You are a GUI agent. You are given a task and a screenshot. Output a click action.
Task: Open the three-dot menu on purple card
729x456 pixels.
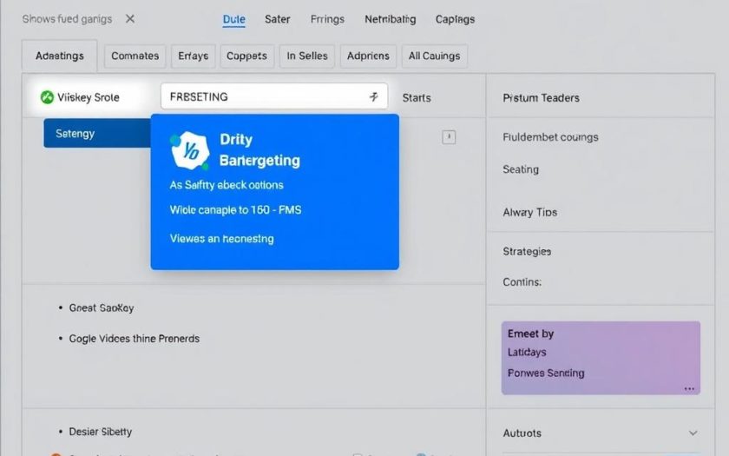690,388
